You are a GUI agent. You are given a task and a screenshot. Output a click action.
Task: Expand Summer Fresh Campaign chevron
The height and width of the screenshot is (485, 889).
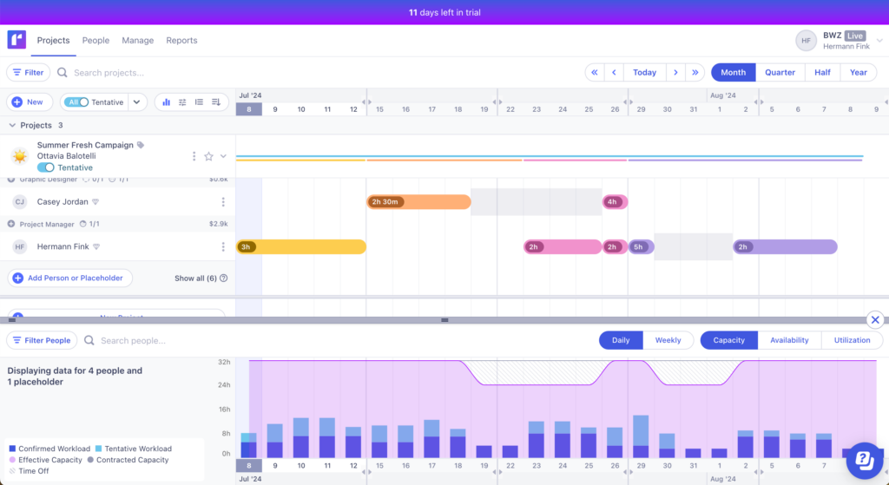click(x=223, y=156)
